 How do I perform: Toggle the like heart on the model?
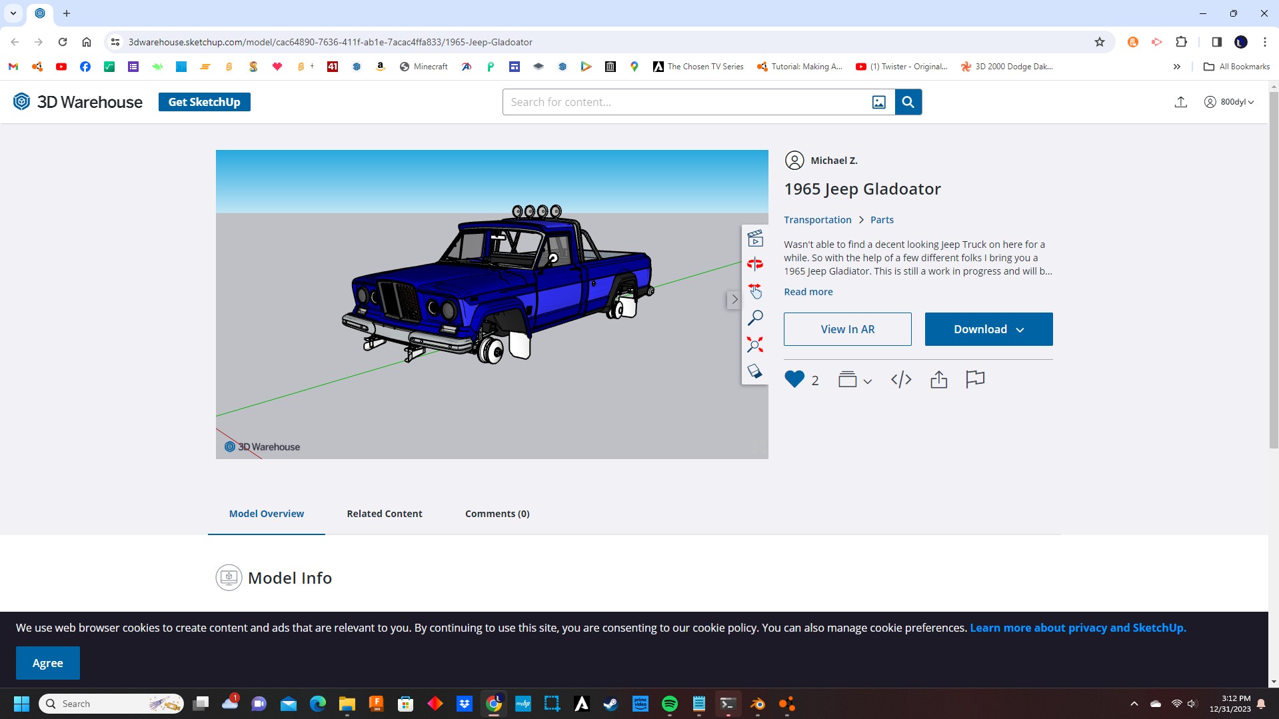click(794, 379)
